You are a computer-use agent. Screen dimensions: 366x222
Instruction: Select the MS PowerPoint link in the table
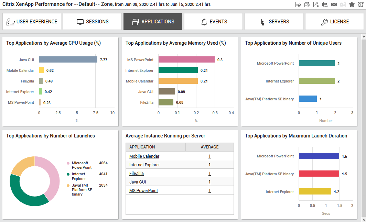143,190
